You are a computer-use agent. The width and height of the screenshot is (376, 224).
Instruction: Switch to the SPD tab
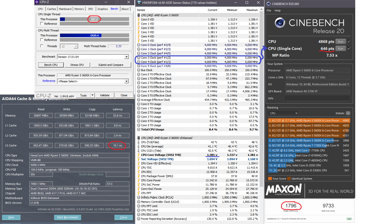point(91,9)
